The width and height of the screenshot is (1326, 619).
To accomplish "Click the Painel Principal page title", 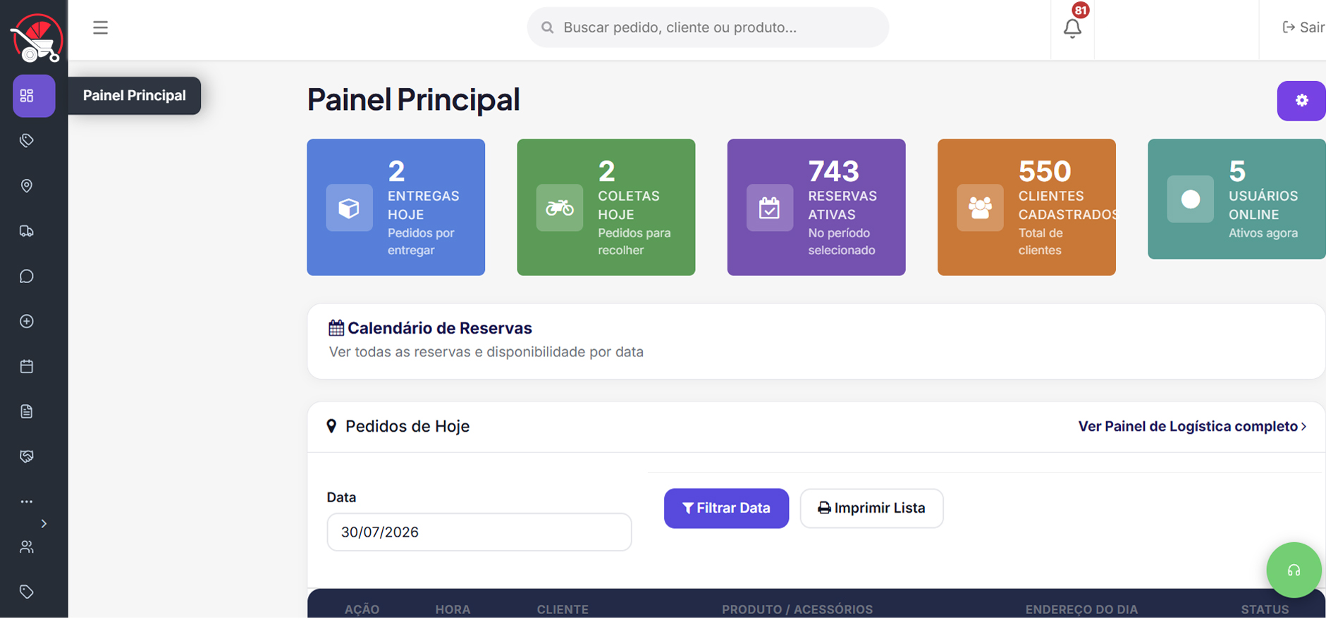I will click(414, 99).
